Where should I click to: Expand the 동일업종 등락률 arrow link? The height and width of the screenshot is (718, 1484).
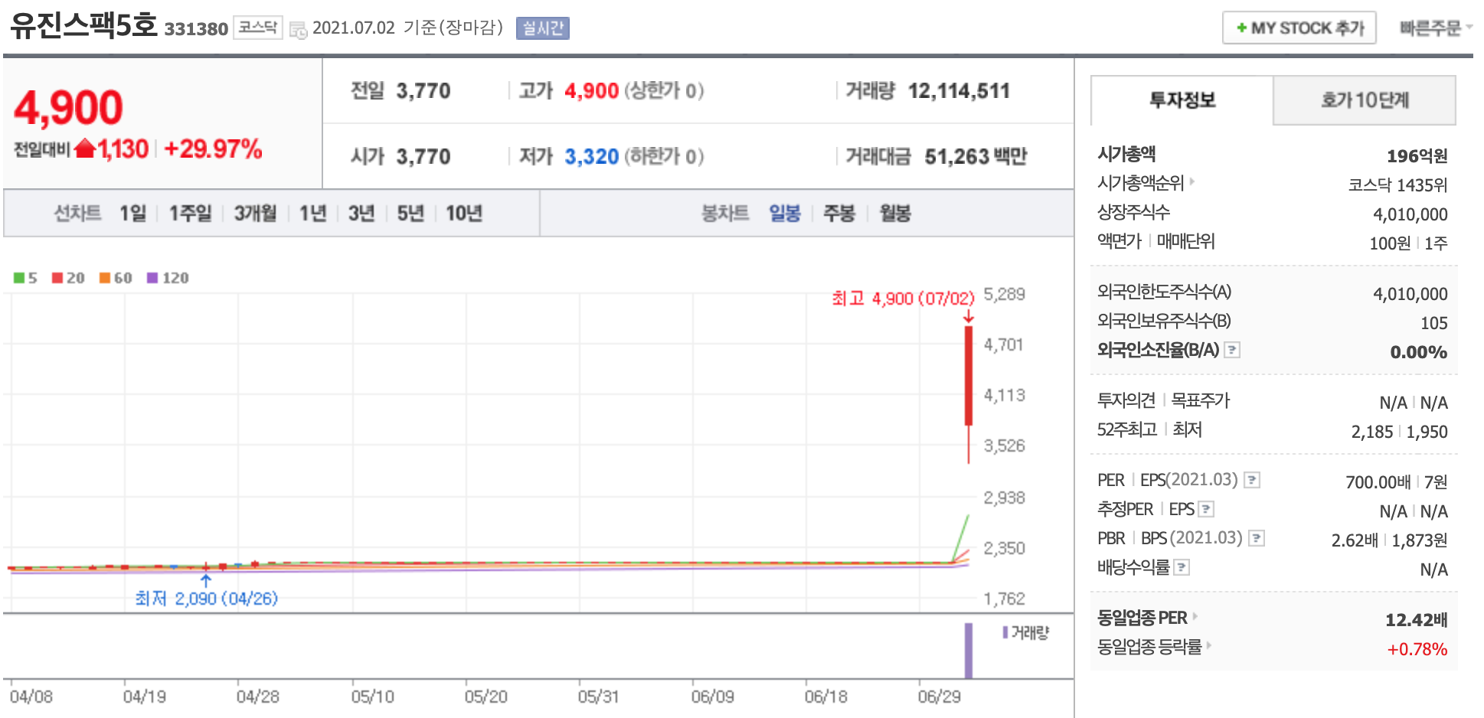1209,645
